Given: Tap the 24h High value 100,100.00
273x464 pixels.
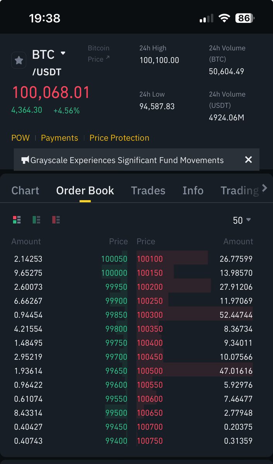Looking at the screenshot, I should [159, 60].
